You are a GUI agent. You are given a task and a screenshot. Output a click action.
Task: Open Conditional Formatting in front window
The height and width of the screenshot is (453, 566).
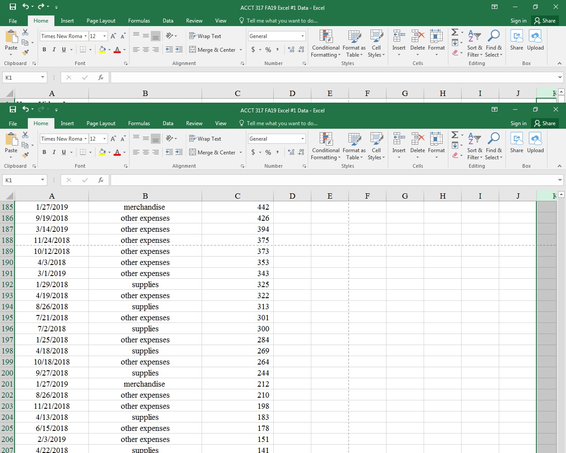point(326,146)
